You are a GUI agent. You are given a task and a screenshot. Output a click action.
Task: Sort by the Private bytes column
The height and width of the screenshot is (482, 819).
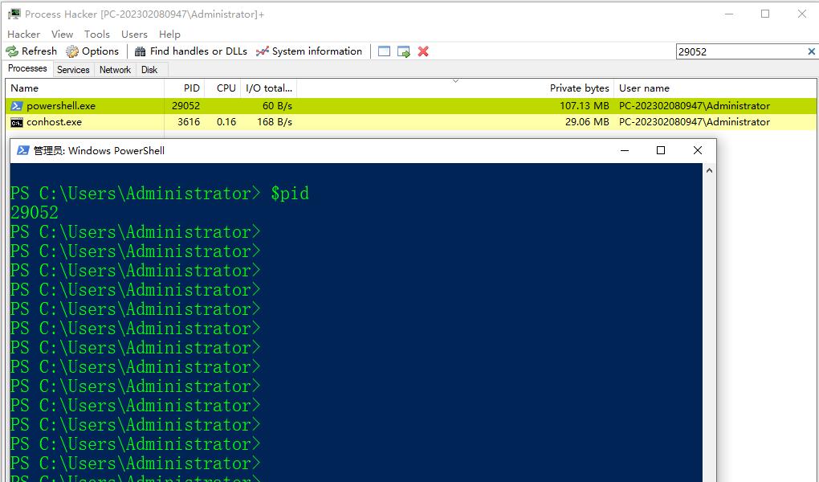578,88
